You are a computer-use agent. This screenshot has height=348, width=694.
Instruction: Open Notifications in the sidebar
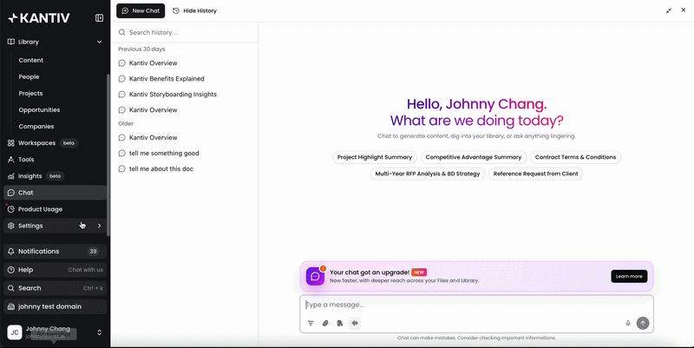pyautogui.click(x=55, y=251)
